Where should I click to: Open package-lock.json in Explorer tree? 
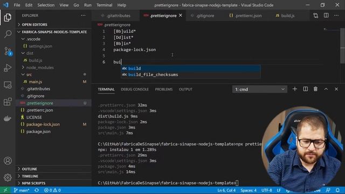point(43,124)
